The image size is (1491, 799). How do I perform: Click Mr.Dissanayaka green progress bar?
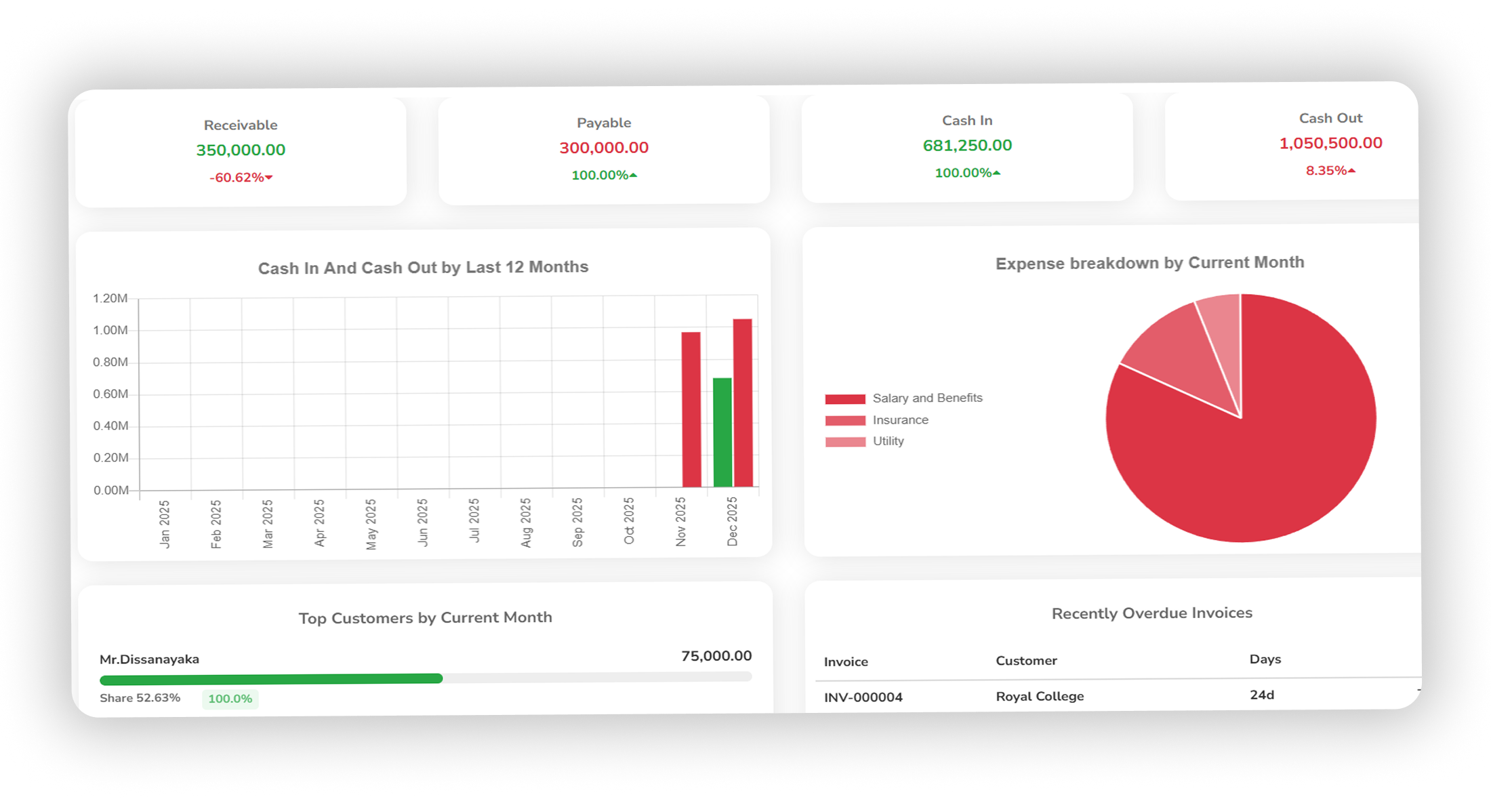pyautogui.click(x=271, y=679)
